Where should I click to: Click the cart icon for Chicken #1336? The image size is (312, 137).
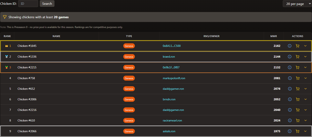pyautogui.click(x=298, y=57)
